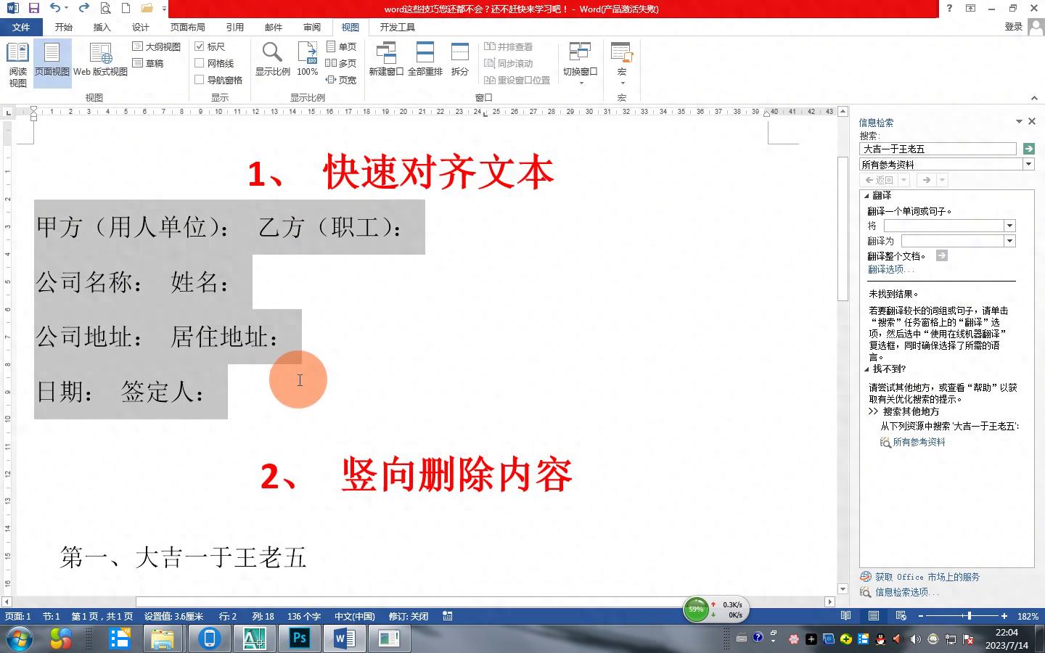Close the 信息检索 research pane
1045x653 pixels.
pyautogui.click(x=1032, y=121)
